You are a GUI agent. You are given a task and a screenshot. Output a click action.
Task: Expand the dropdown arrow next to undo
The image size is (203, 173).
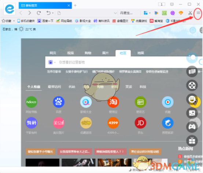pyautogui.click(x=53, y=13)
